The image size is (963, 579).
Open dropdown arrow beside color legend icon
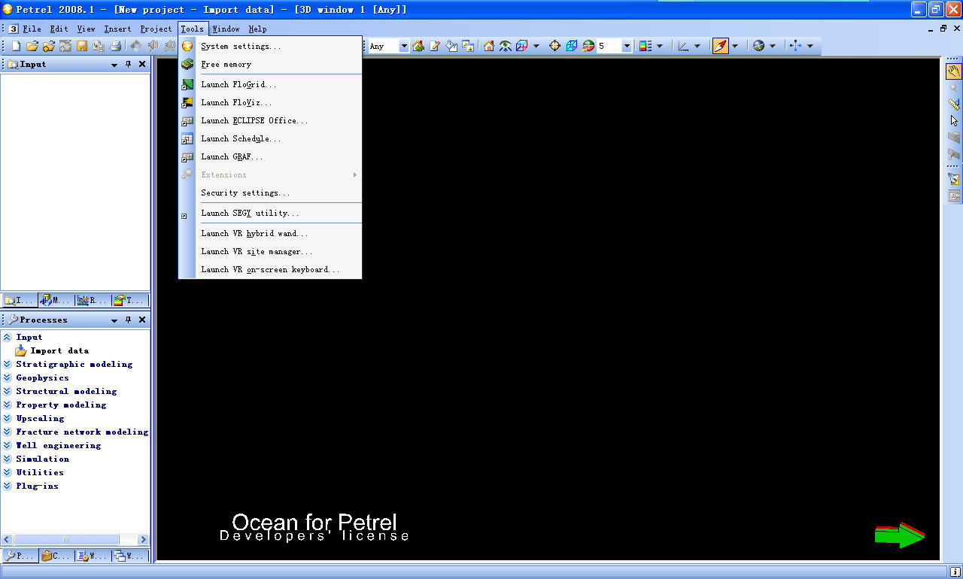(x=660, y=47)
